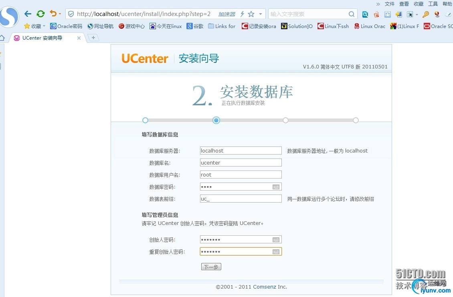453x297 pixels.
Task: Open the SolutionJO bookmark
Action: click(x=297, y=26)
